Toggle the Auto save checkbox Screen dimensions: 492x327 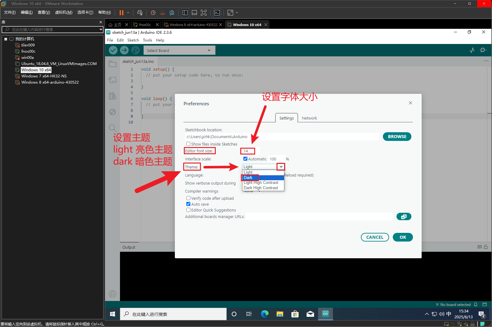click(x=188, y=204)
